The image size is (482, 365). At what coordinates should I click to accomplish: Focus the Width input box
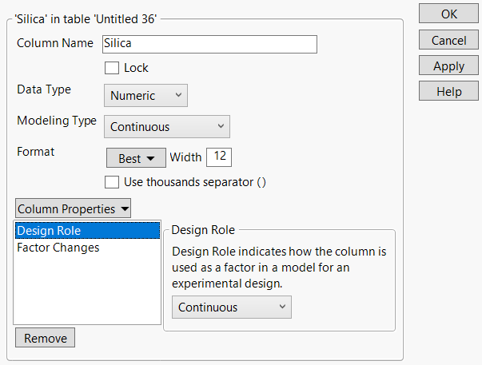click(219, 157)
